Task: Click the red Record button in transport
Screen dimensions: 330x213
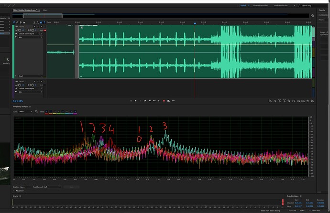Action: [x=164, y=101]
